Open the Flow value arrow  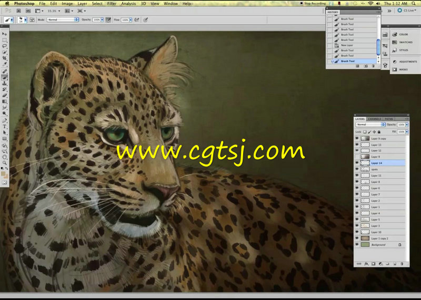131,20
